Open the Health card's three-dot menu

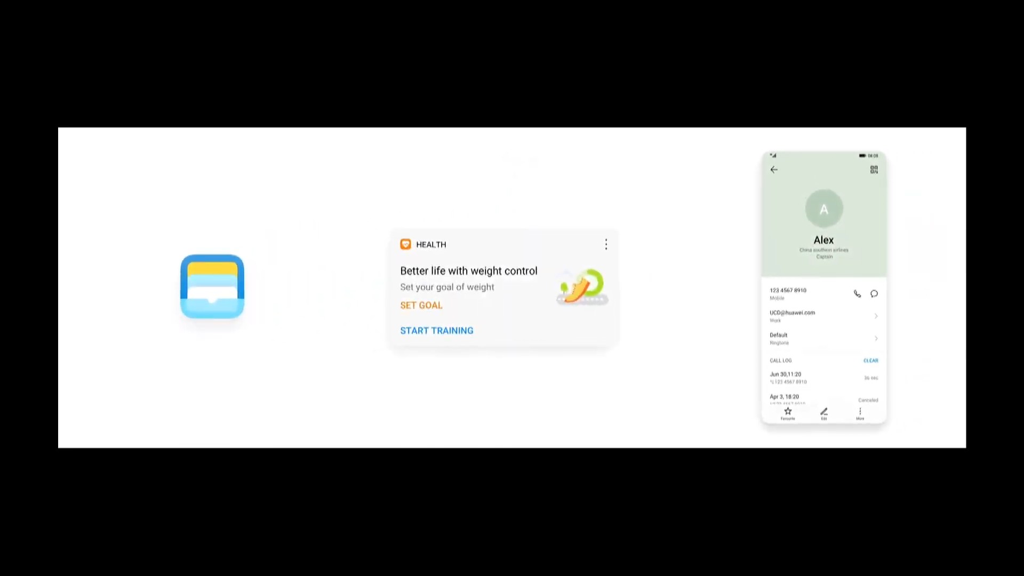pyautogui.click(x=606, y=244)
